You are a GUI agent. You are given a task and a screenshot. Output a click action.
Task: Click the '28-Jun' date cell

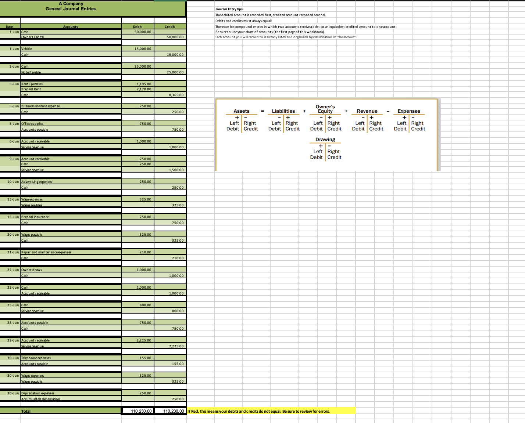(10, 323)
